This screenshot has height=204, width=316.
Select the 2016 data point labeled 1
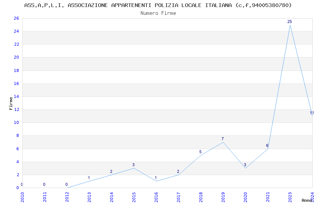click(x=156, y=181)
